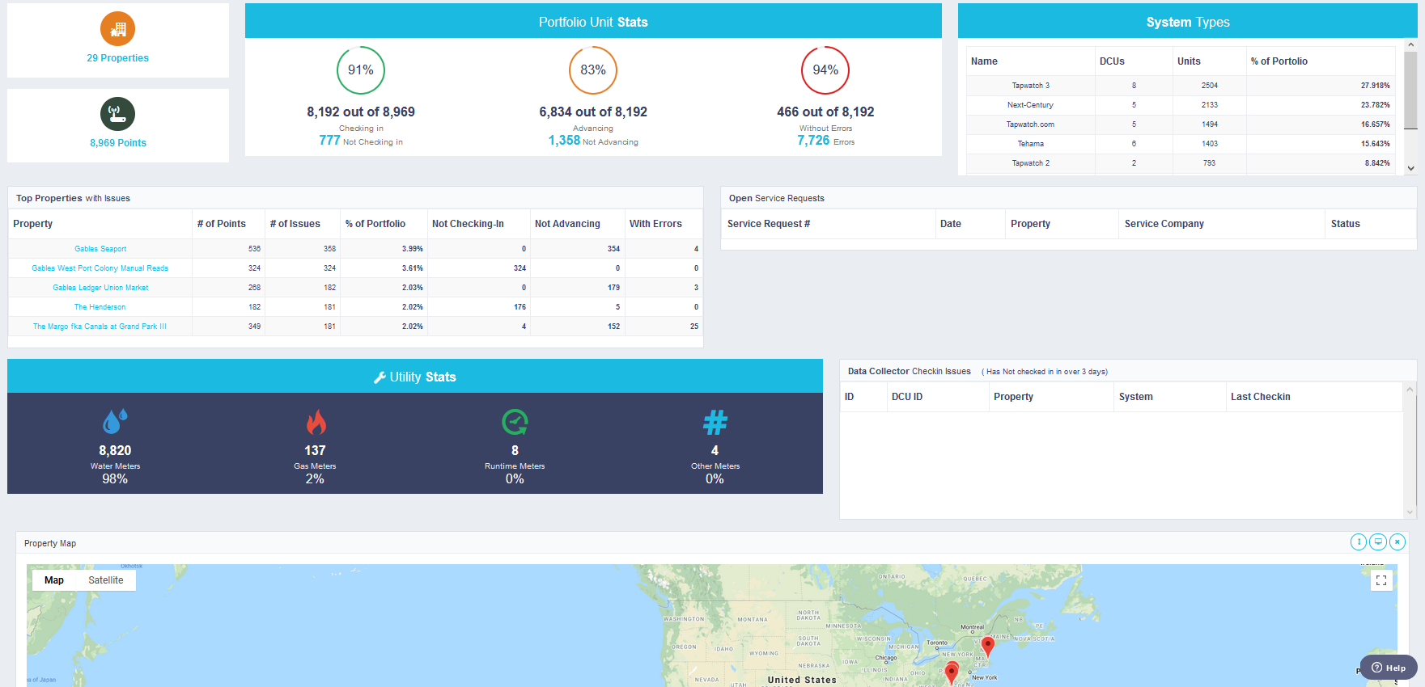The image size is (1425, 687).
Task: Click the Other Meters hash icon
Action: coord(715,422)
